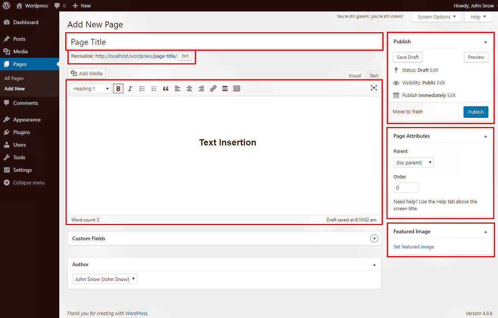Open the Parent page dropdown

pyautogui.click(x=414, y=163)
